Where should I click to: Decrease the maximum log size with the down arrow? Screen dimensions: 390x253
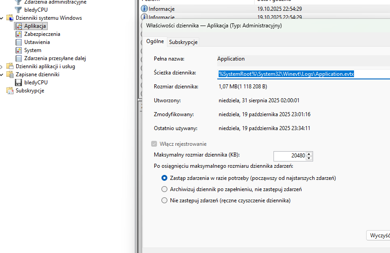(x=309, y=158)
